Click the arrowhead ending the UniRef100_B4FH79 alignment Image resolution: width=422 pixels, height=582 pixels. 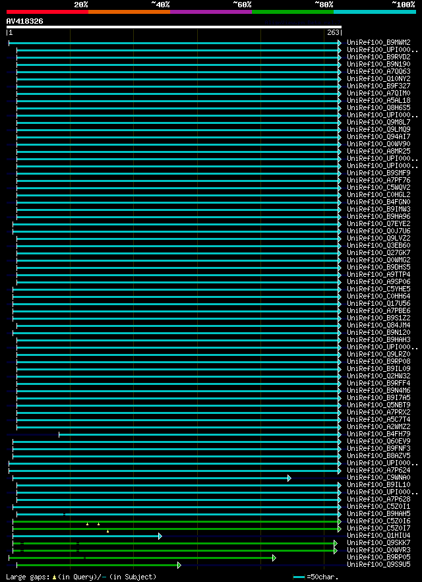point(340,434)
